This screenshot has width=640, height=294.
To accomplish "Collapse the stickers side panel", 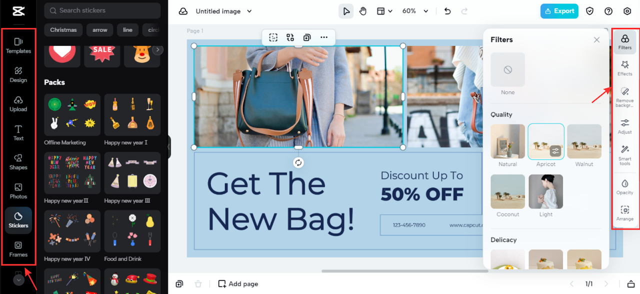I will [x=169, y=146].
